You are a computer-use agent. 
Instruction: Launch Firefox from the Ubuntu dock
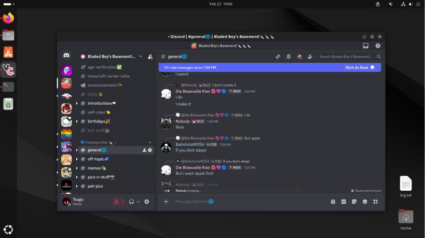tap(8, 18)
